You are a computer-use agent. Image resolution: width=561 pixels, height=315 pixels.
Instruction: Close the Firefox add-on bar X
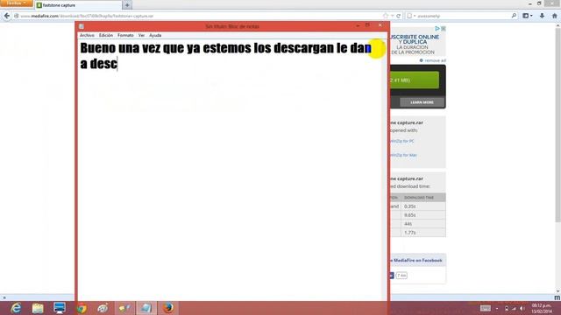4,297
